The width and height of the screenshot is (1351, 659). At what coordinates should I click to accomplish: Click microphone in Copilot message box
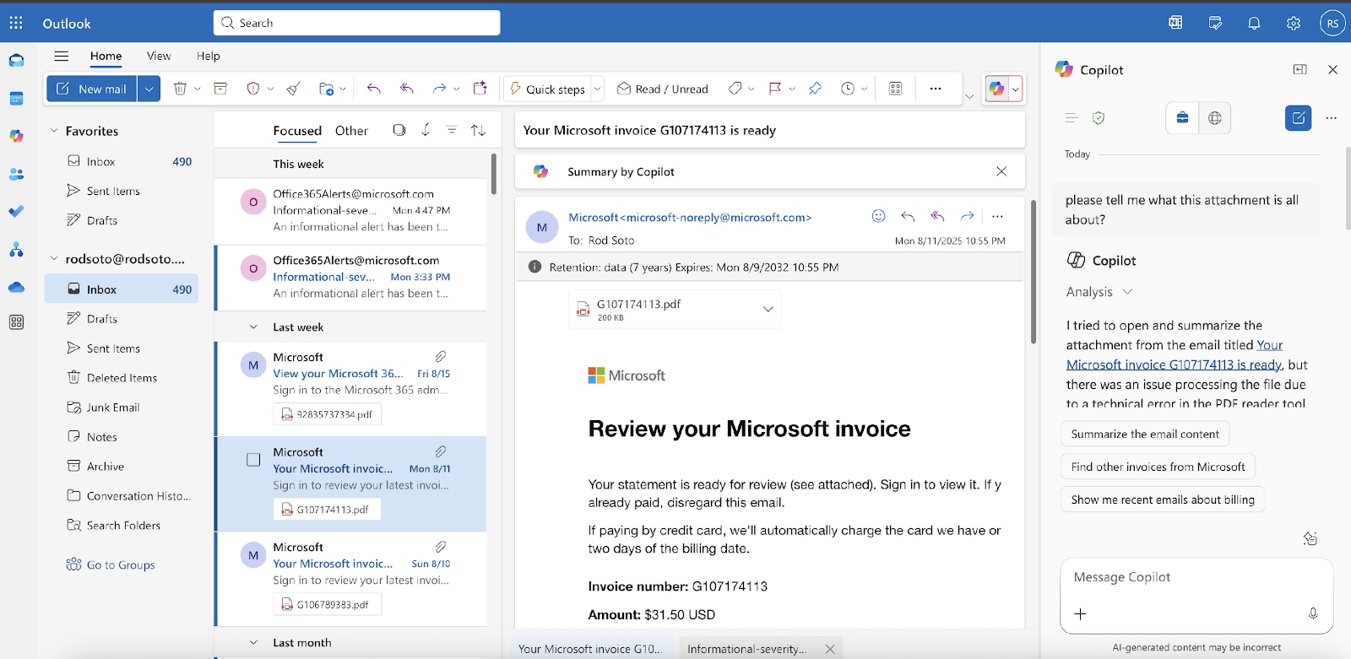(x=1313, y=613)
